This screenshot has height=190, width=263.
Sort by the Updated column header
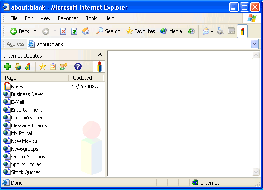tap(86, 78)
